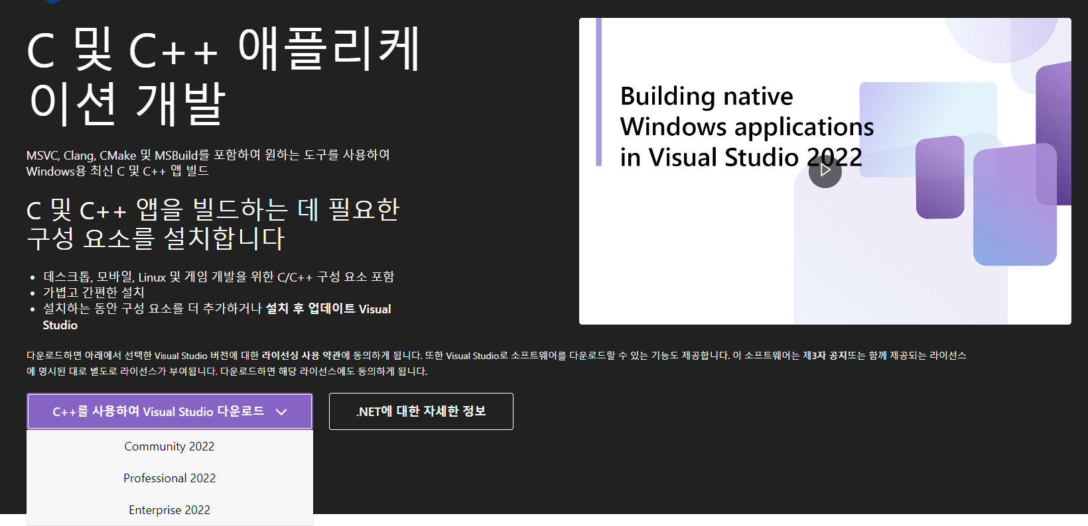Open the 제3자 공지 link
Screen dimensions: 1088x526
(x=825, y=356)
